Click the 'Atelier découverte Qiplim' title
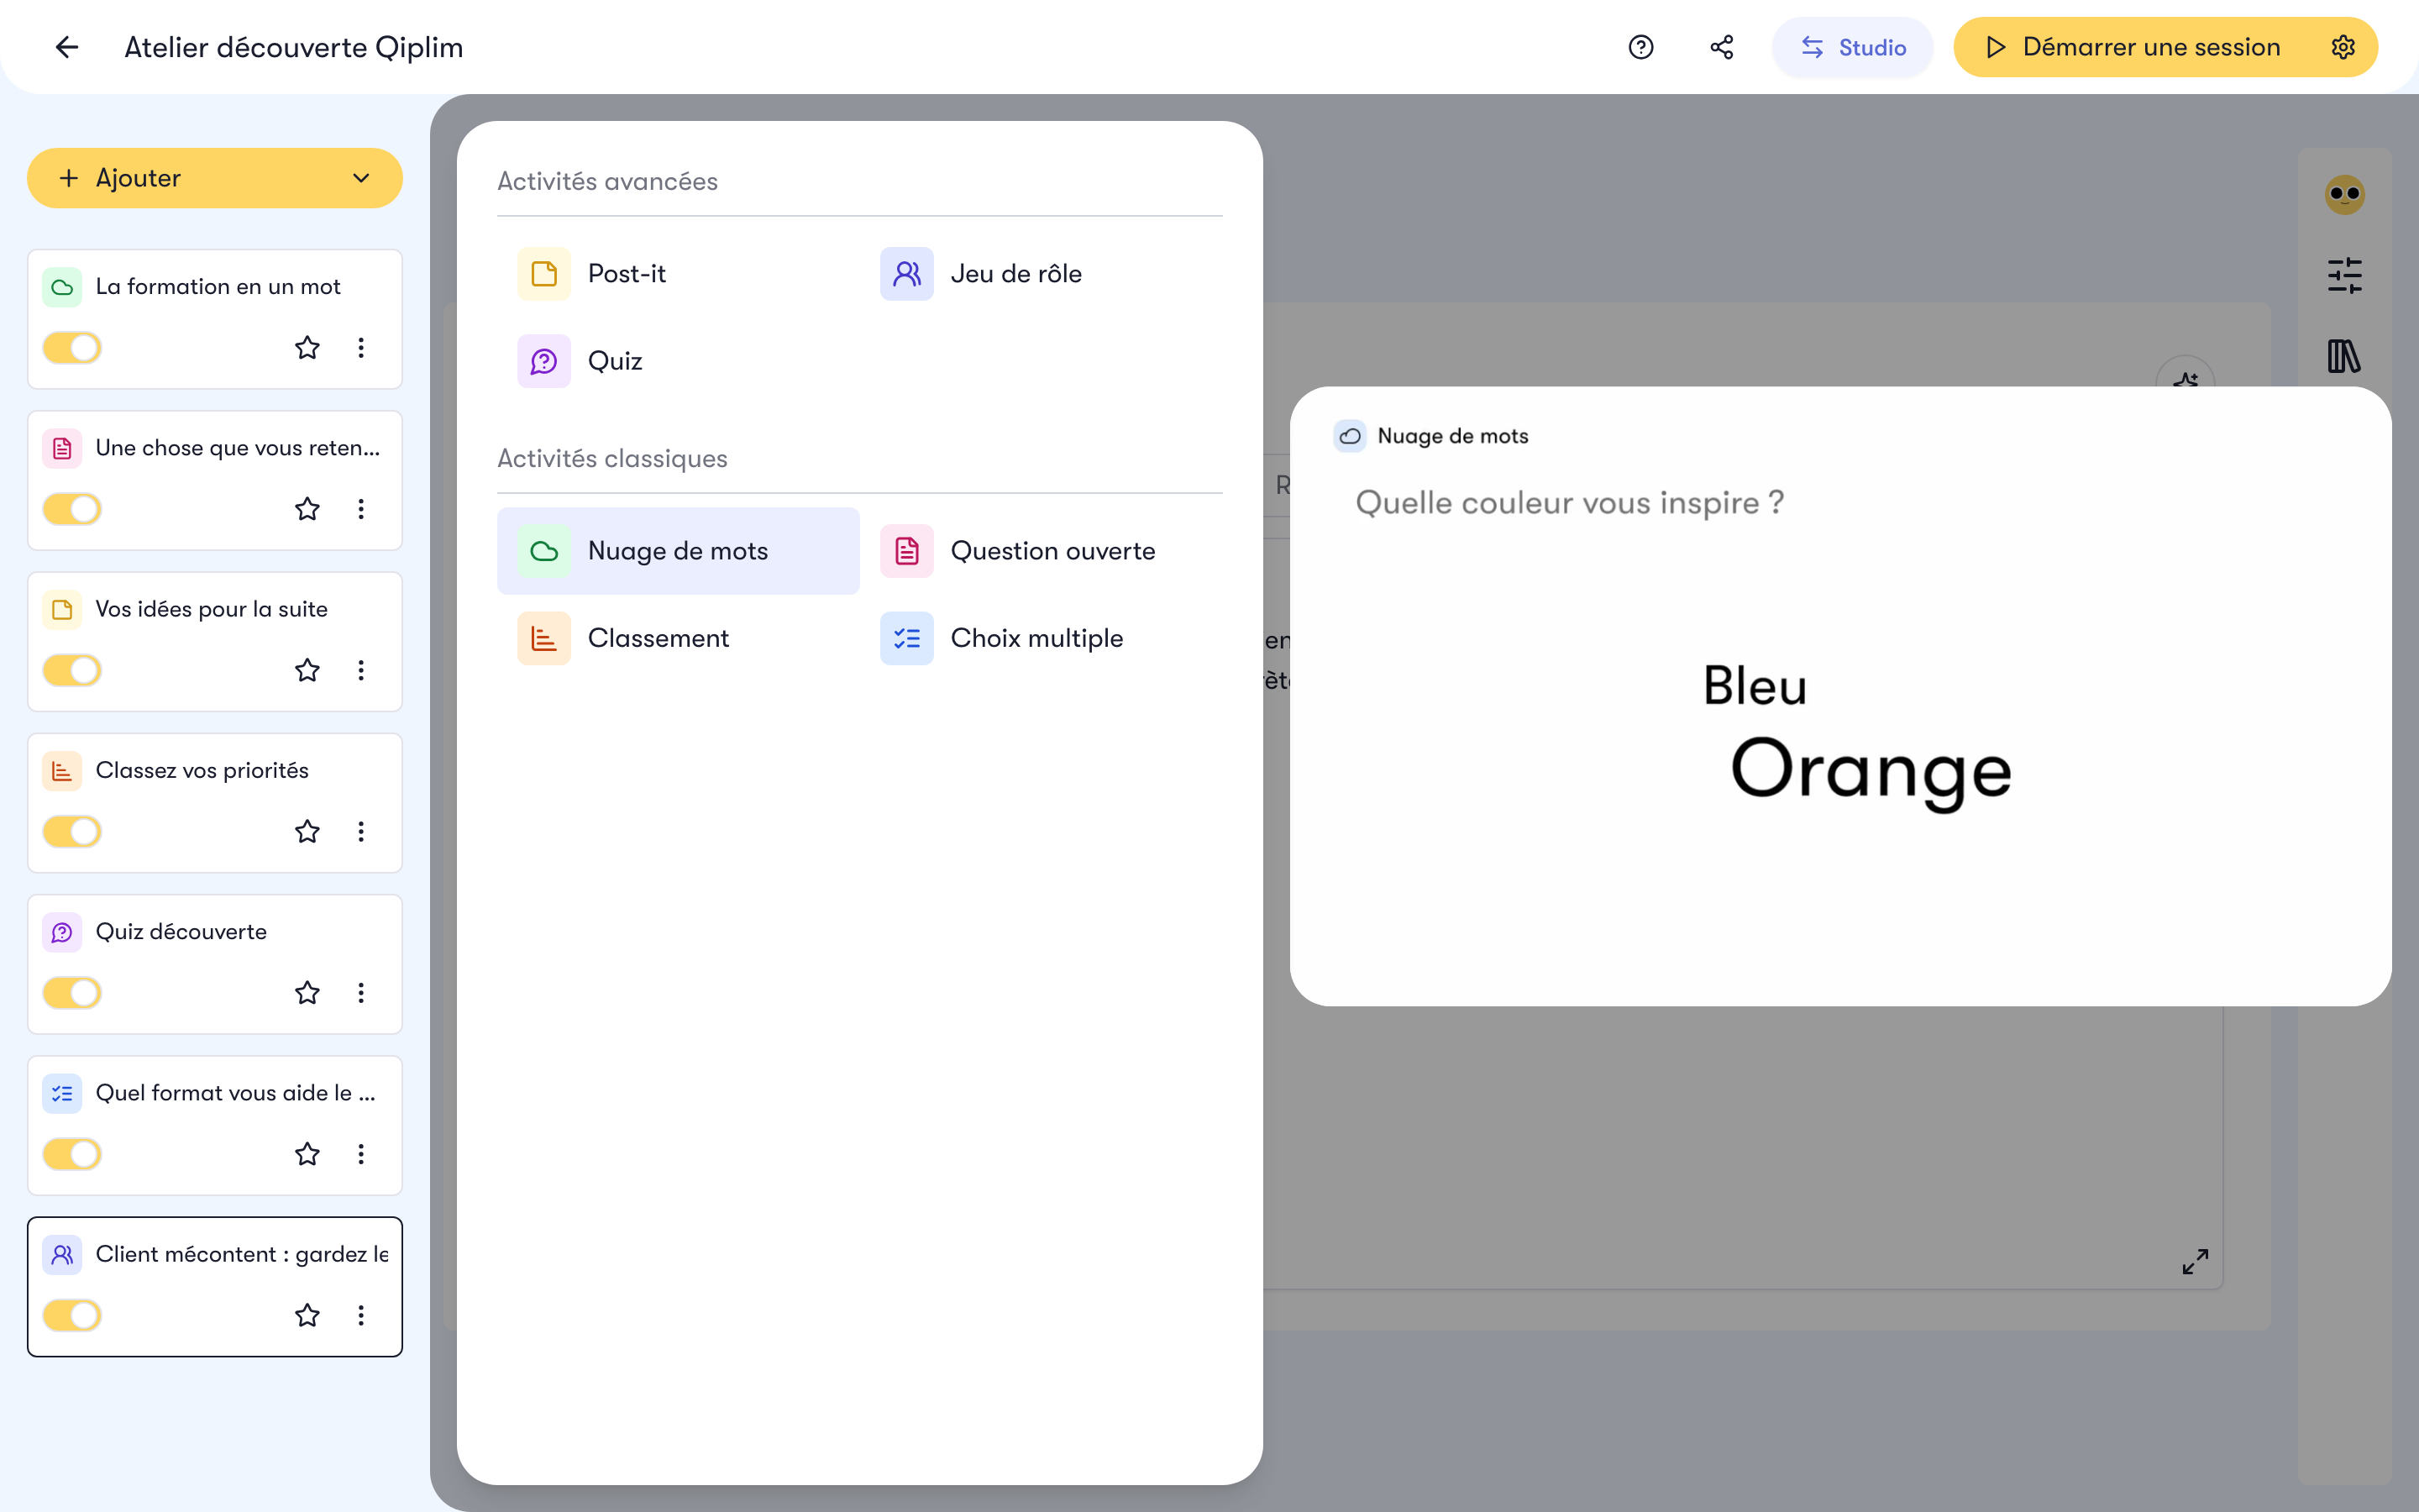 point(293,47)
